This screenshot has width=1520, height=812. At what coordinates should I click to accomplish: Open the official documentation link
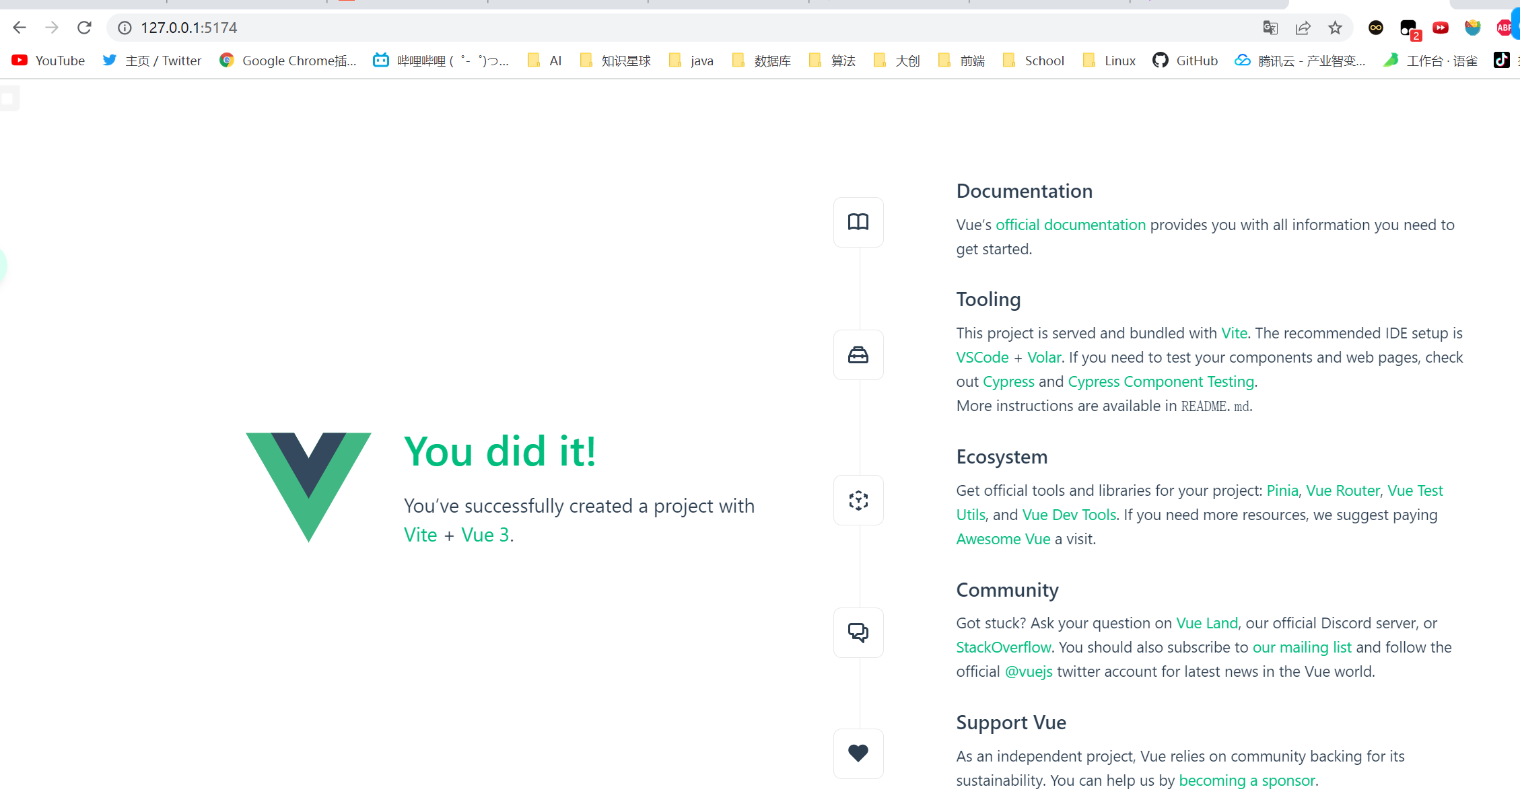1070,225
